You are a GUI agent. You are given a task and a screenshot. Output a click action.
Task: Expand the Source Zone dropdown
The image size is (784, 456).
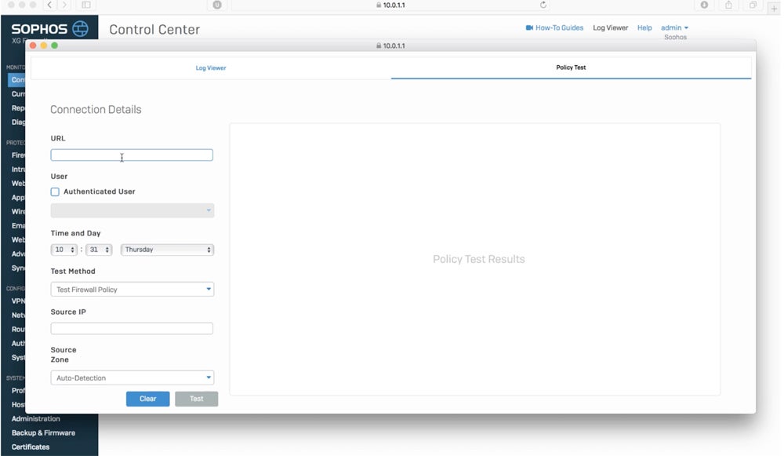132,378
